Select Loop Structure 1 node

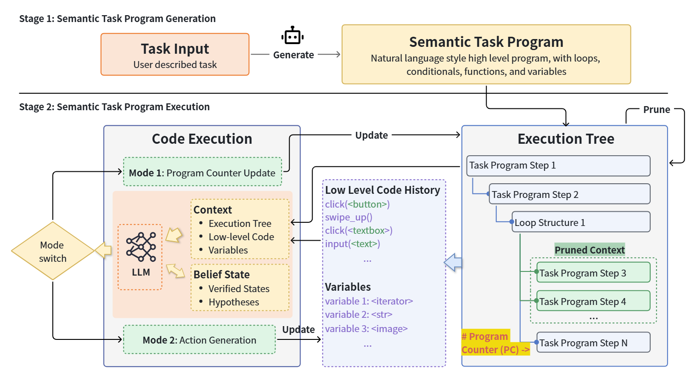[581, 222]
